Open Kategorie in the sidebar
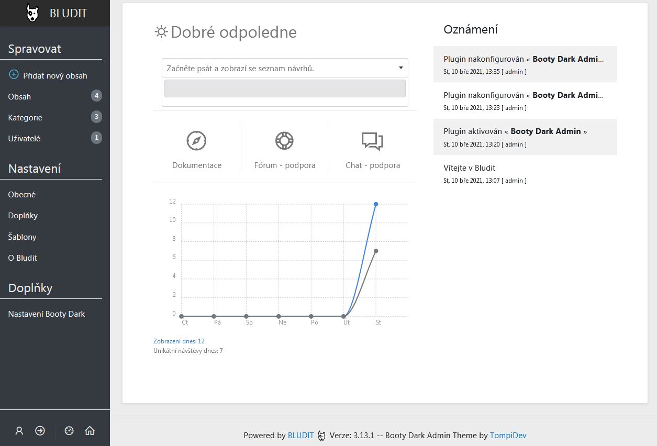Viewport: 657px width, 446px height. pos(25,118)
